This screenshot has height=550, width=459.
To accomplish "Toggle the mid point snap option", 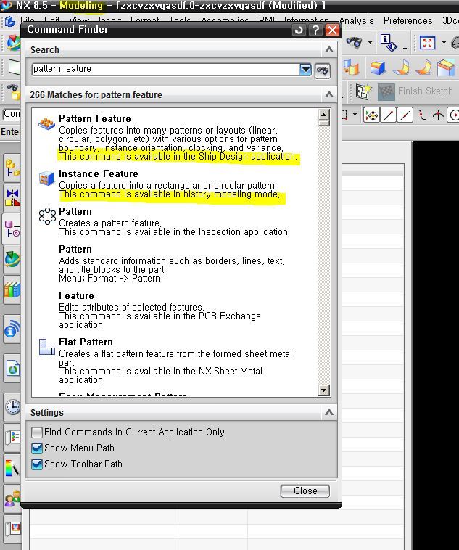I will 405,115.
